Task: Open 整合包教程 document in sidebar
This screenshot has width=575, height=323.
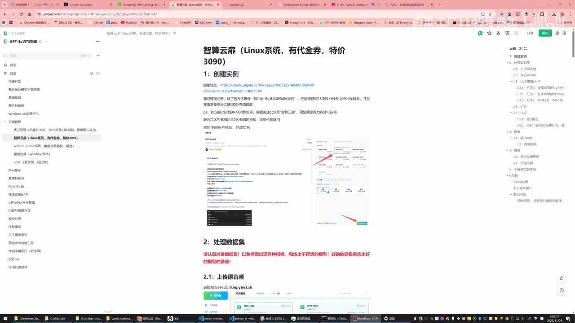Action: 16,106
